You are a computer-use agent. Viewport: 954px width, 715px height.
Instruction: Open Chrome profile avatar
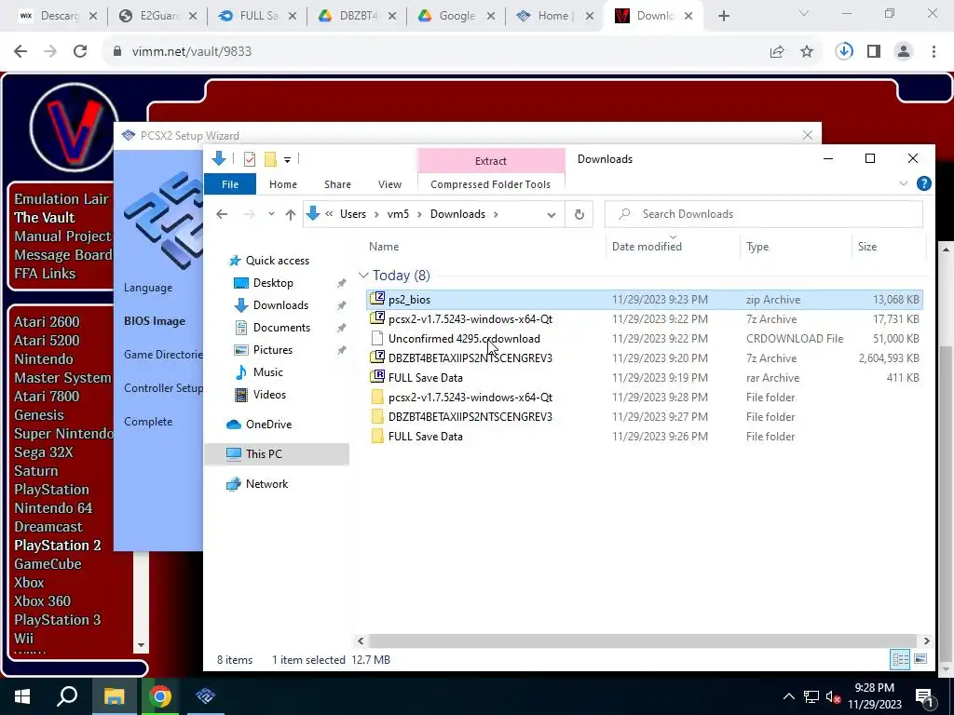(x=904, y=52)
